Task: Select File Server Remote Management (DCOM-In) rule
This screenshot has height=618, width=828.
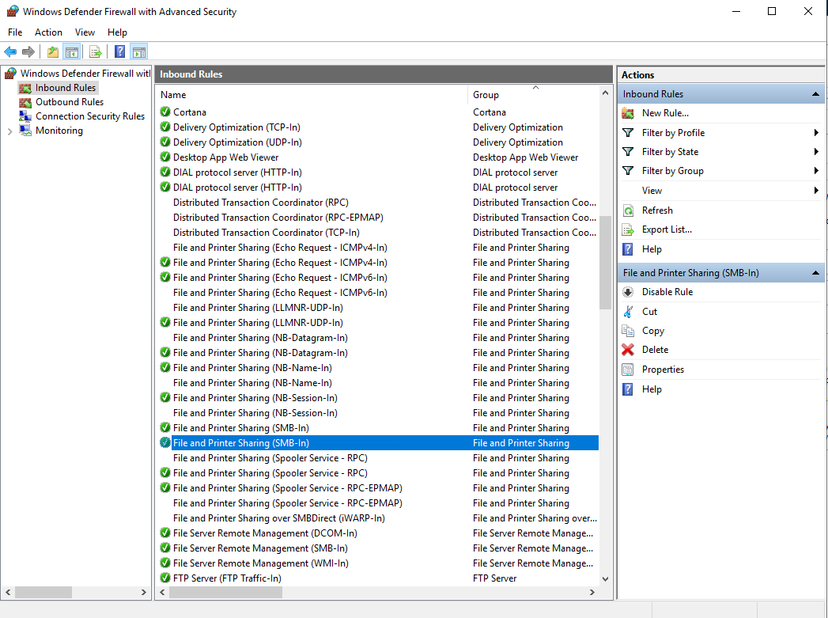Action: coord(378,533)
